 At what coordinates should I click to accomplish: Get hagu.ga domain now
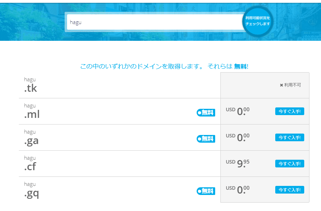point(289,137)
